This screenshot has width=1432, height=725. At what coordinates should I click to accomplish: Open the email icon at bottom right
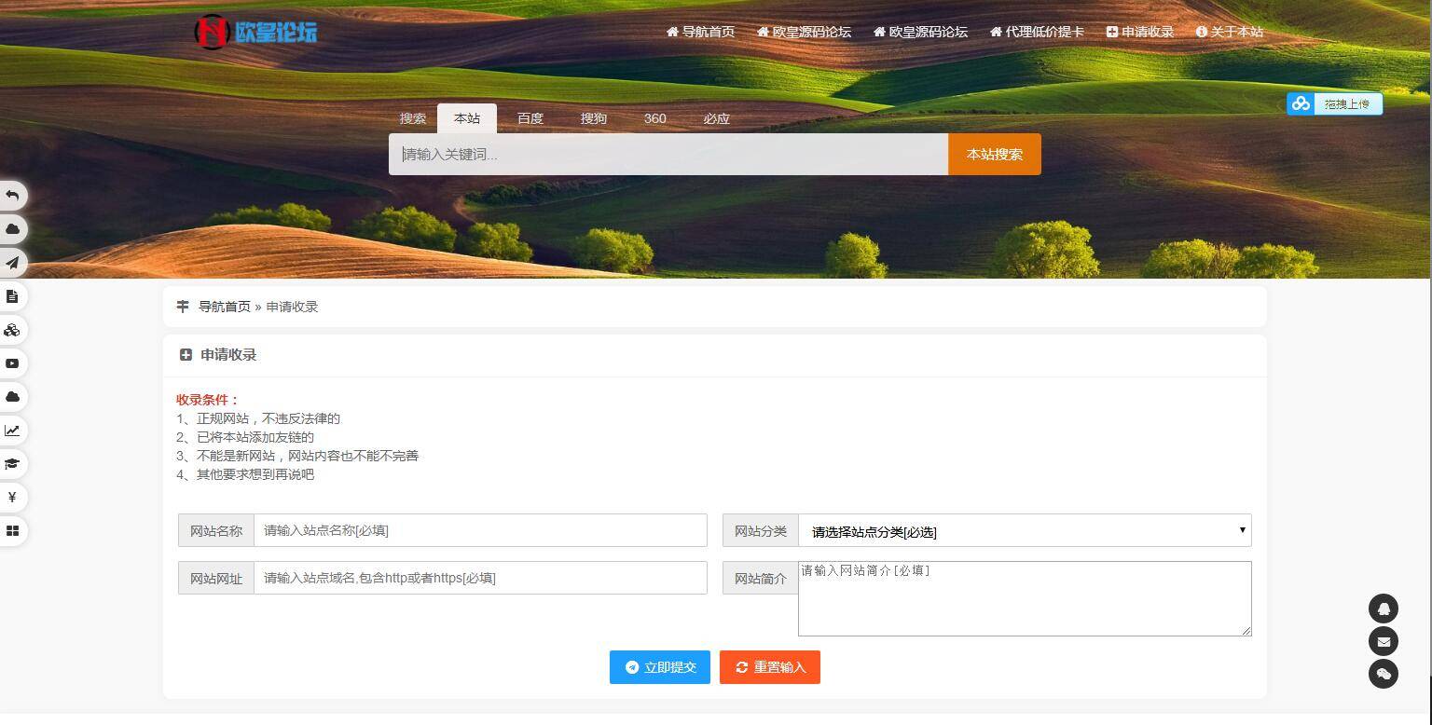1384,641
